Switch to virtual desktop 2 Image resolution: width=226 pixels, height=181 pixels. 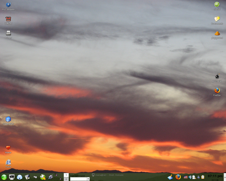coord(66,179)
